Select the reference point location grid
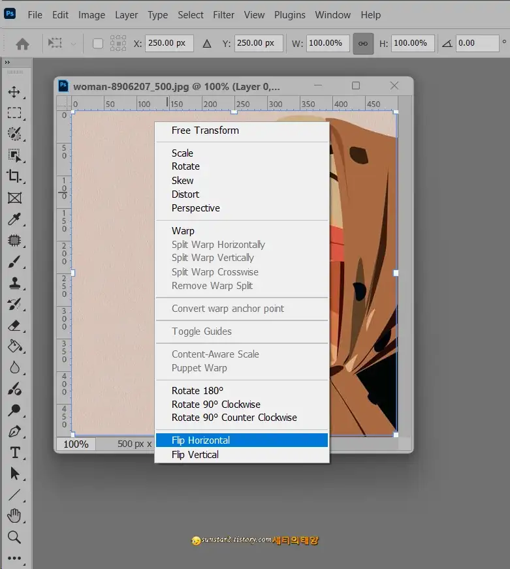510x569 pixels. pyautogui.click(x=118, y=43)
